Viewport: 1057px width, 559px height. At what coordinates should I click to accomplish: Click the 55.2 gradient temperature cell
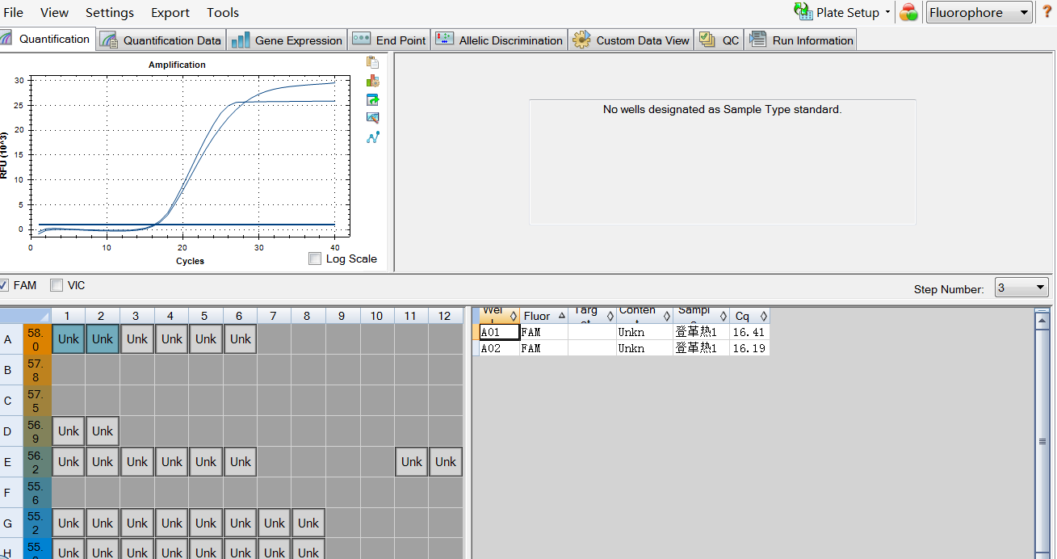[36, 523]
